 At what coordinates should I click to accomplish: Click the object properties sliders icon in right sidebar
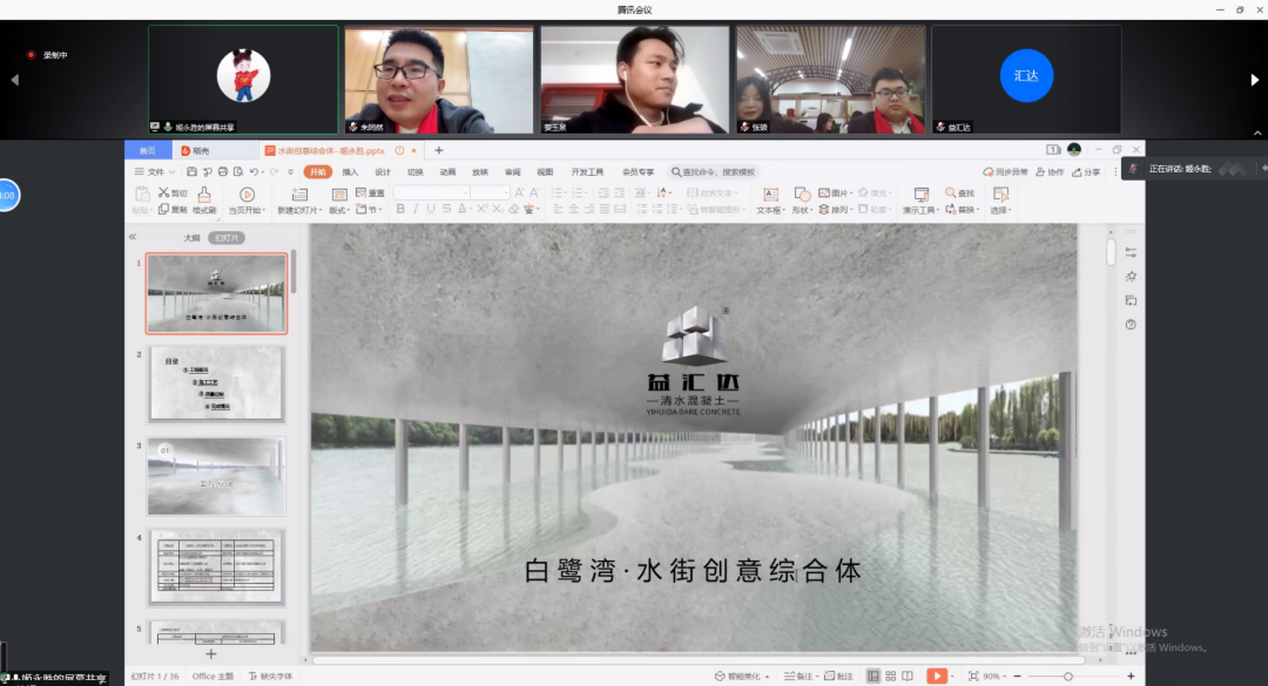[x=1131, y=252]
